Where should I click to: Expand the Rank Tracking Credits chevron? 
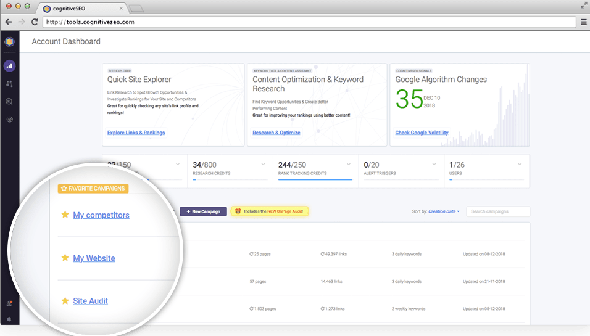pyautogui.click(x=349, y=164)
